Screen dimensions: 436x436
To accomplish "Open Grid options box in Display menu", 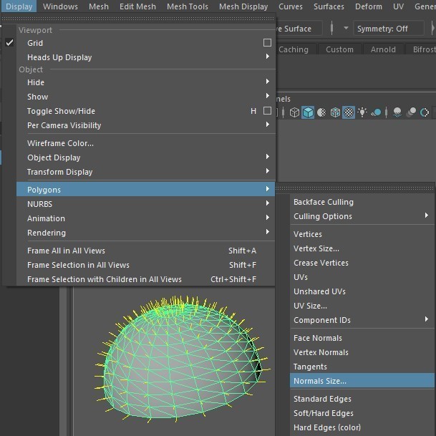I will click(267, 43).
